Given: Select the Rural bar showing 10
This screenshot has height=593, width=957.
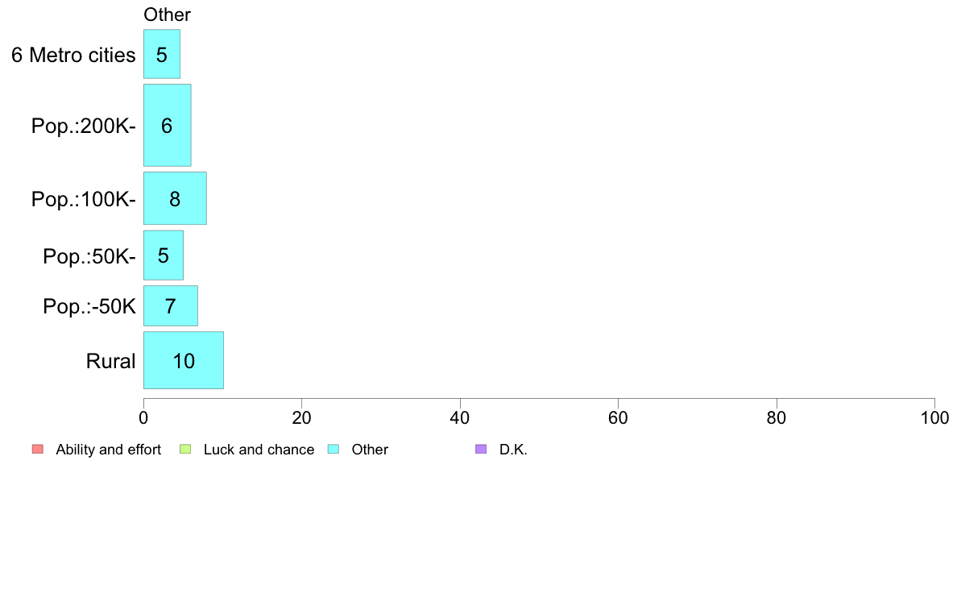Looking at the screenshot, I should point(184,360).
